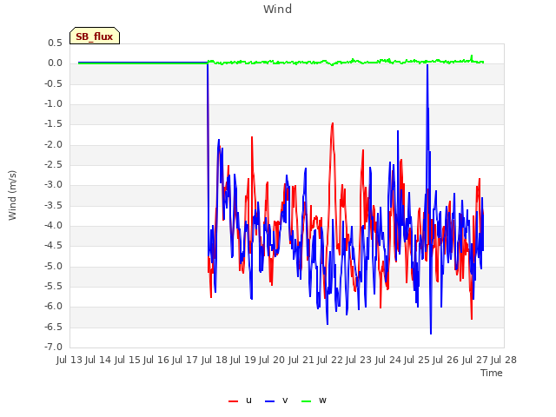556x417 pixels.
Task: Click the blue v legend swatch
Action: click(x=270, y=401)
